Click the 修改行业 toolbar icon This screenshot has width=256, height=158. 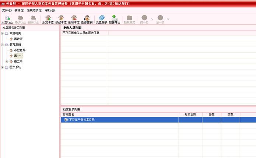[20, 20]
